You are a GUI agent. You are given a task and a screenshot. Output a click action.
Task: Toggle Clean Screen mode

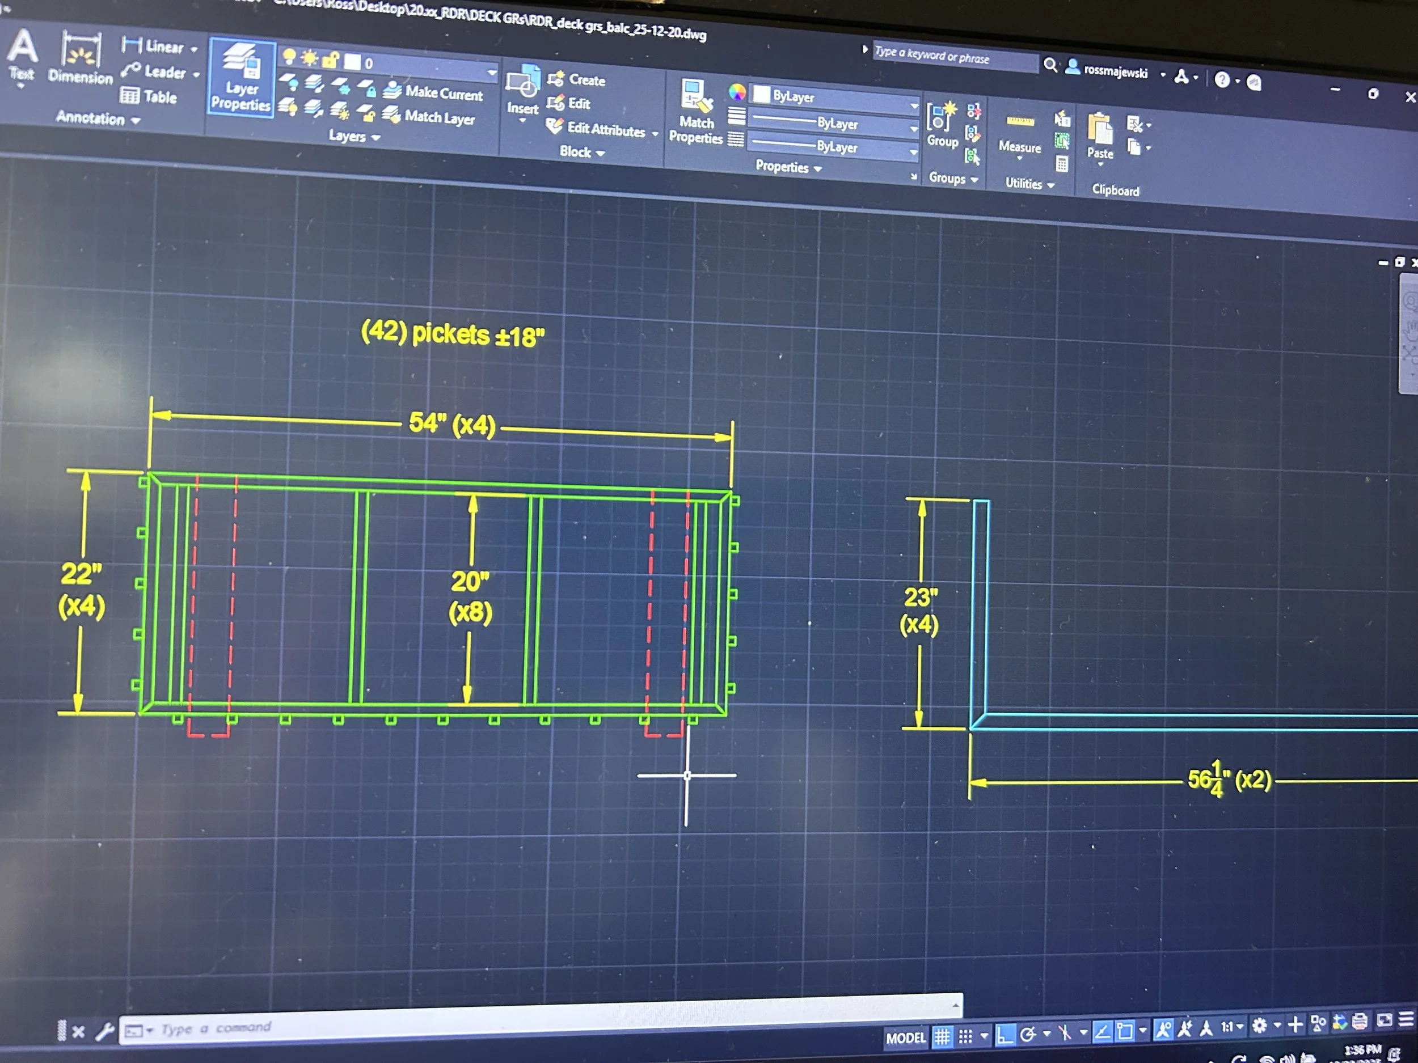point(1385,1020)
